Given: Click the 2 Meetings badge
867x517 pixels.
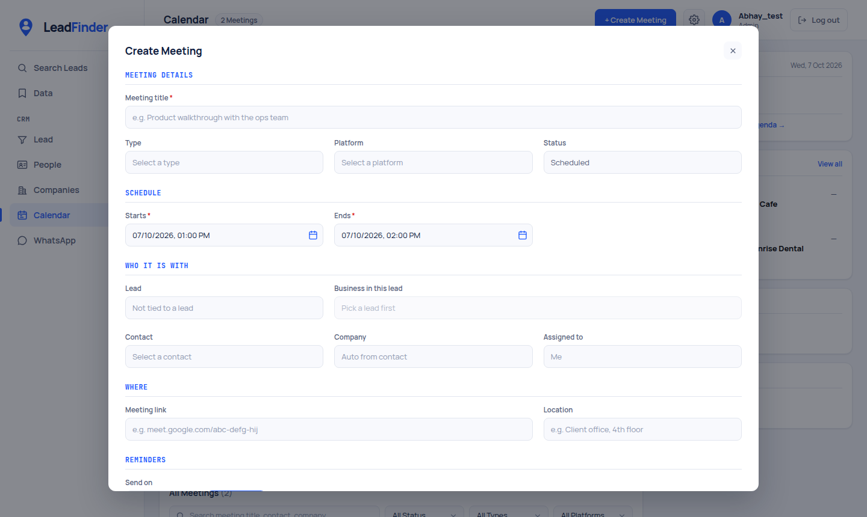Looking at the screenshot, I should tap(239, 20).
